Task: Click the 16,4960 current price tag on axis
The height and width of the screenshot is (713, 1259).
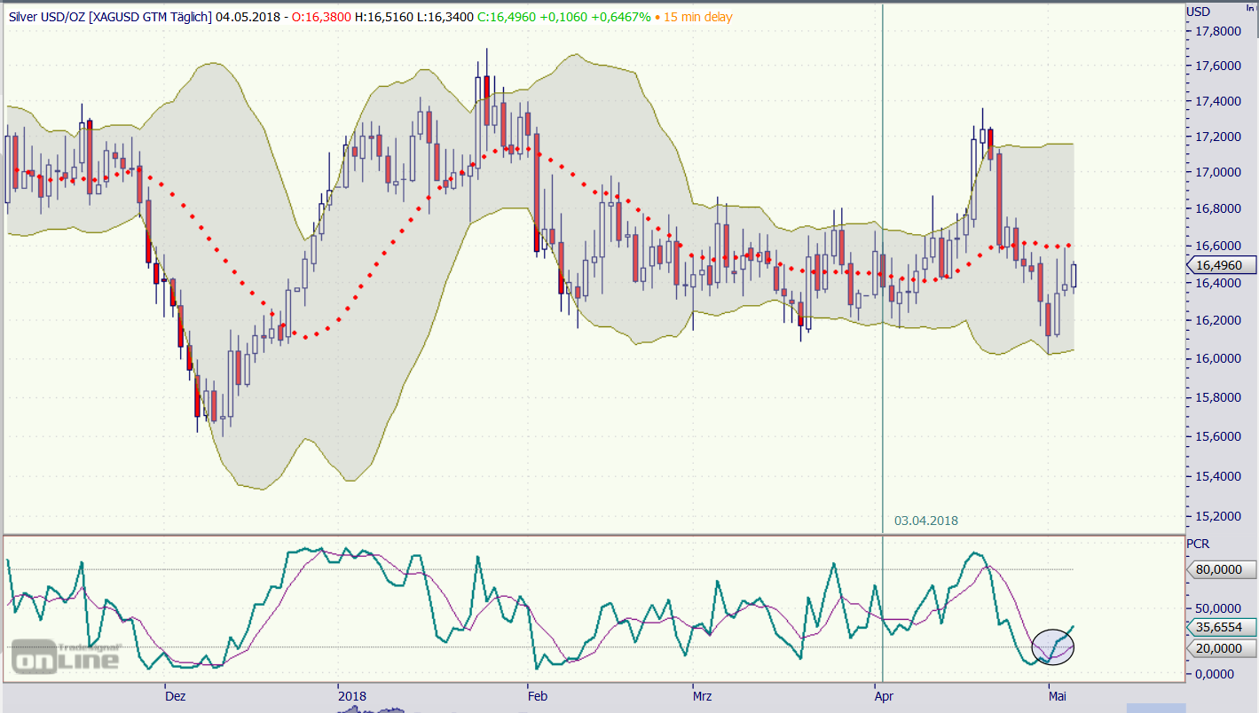Action: (1222, 265)
